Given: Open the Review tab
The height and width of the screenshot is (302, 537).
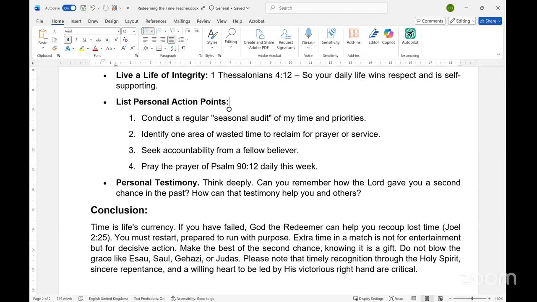Looking at the screenshot, I should 203,21.
